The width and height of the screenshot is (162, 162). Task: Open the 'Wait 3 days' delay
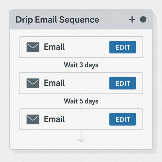(81, 65)
